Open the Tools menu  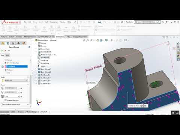click(46, 22)
